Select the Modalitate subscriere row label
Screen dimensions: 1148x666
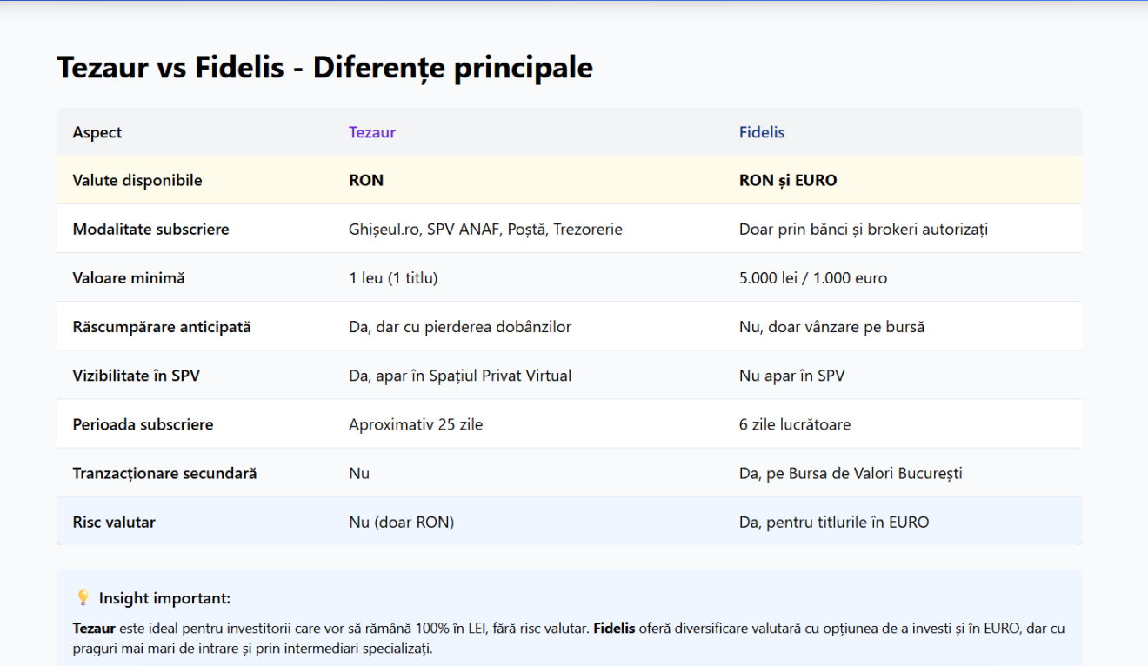151,230
